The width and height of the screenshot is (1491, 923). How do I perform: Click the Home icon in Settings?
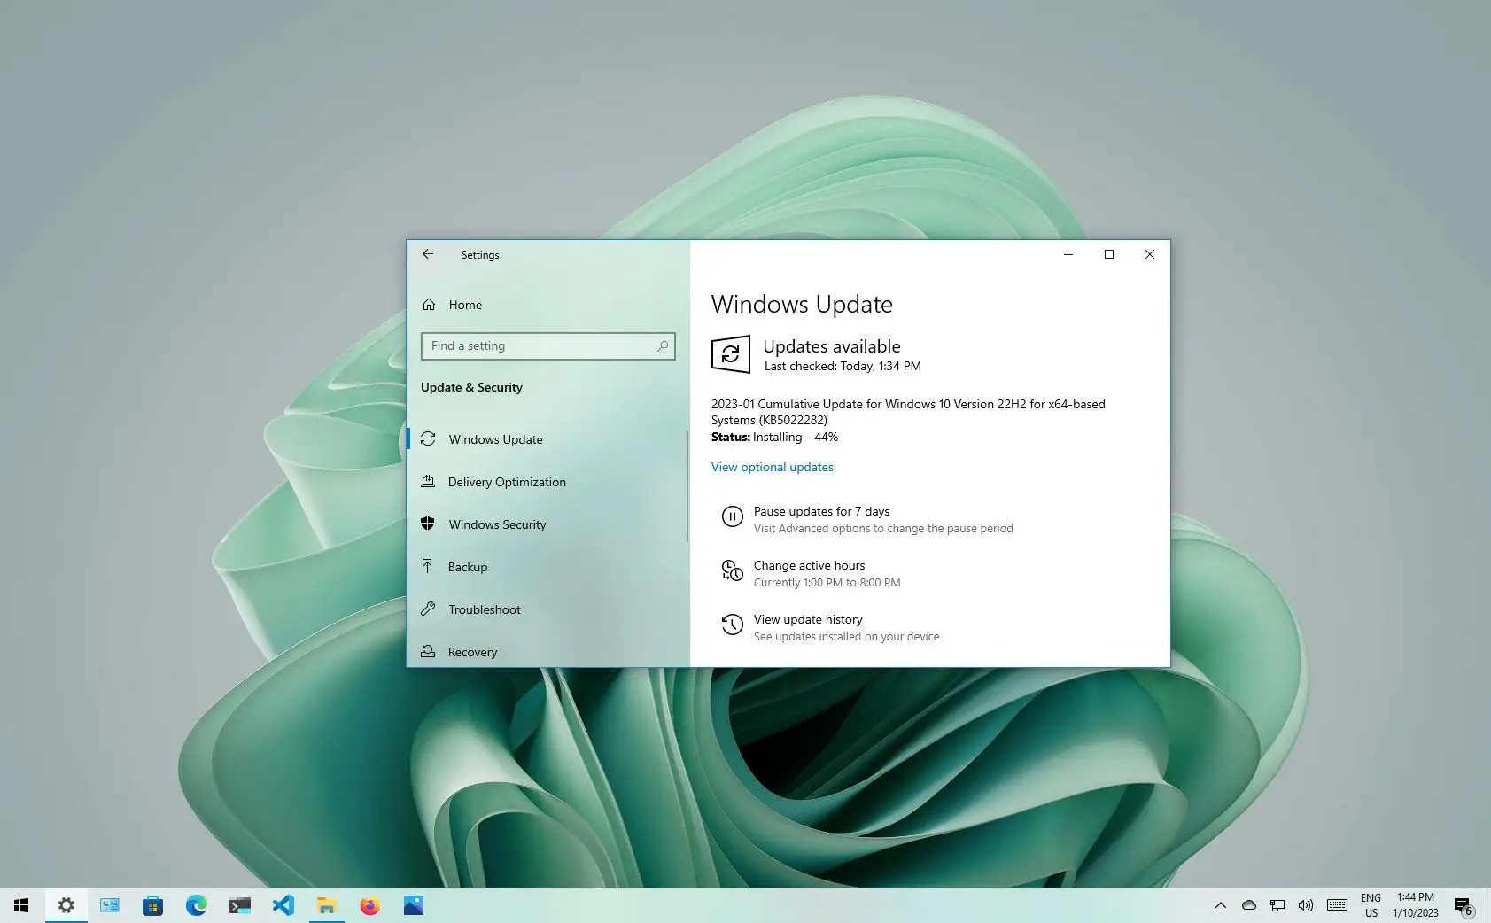coord(430,305)
